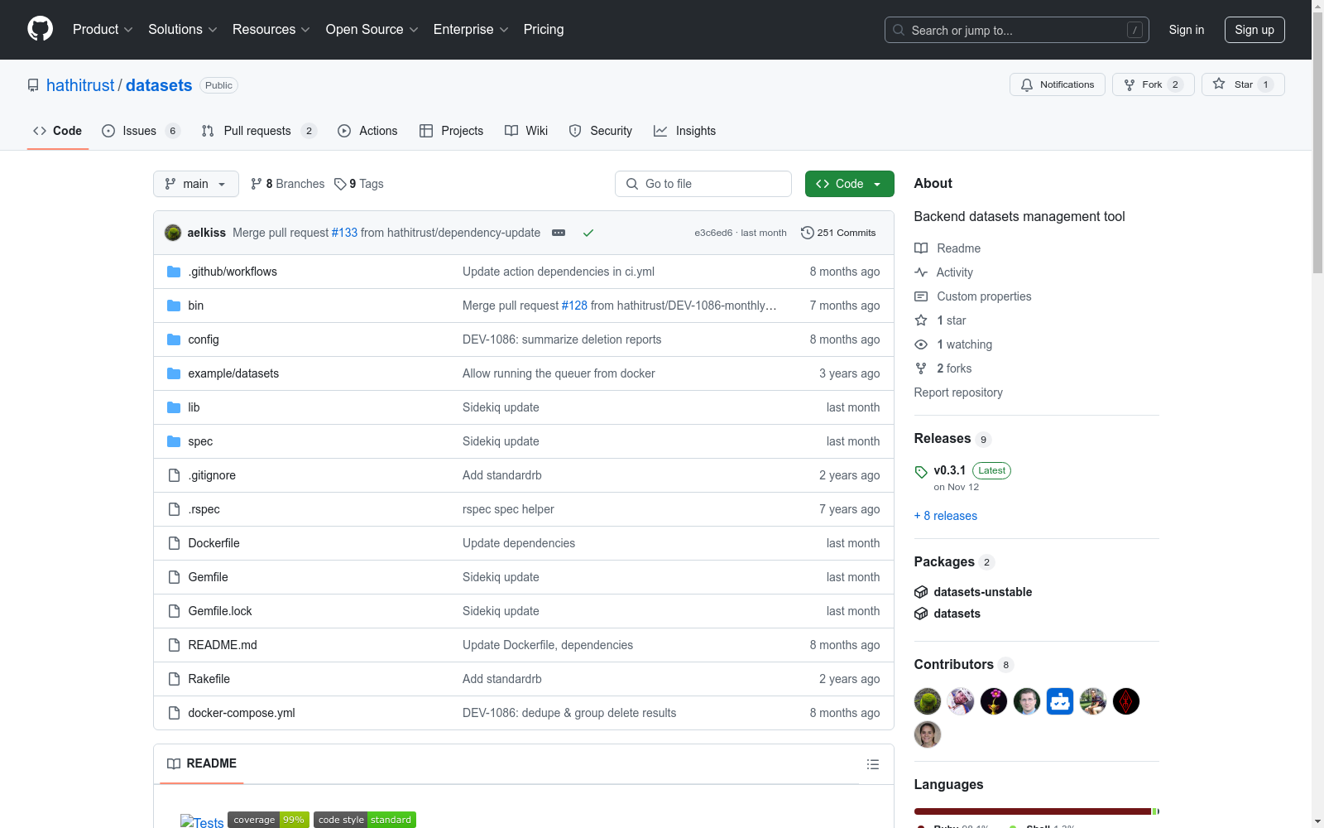
Task: Open the .github/workflows folder icon
Action: point(174,272)
